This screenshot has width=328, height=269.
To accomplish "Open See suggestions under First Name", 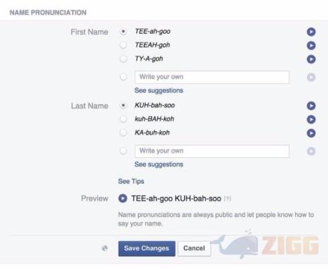I will tap(159, 90).
